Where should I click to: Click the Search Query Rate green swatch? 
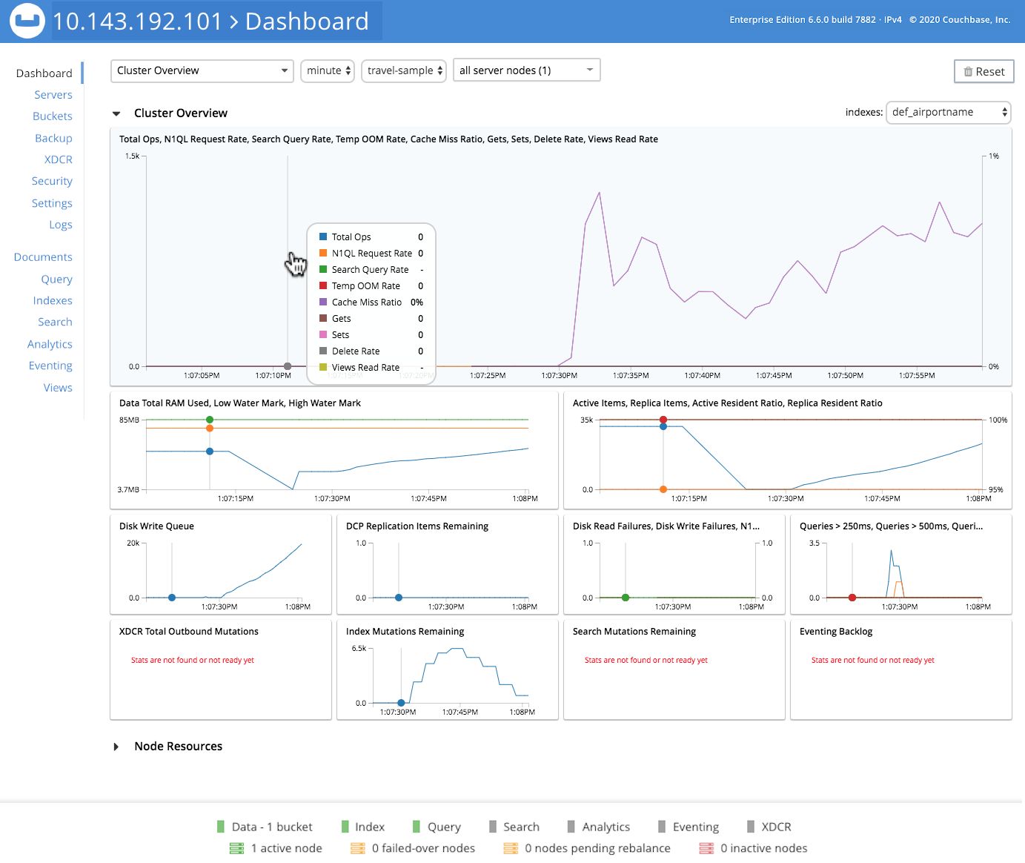pyautogui.click(x=323, y=269)
